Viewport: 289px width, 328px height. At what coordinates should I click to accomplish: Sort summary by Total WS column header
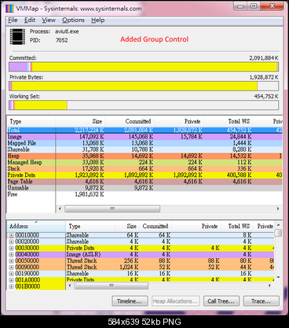point(228,121)
